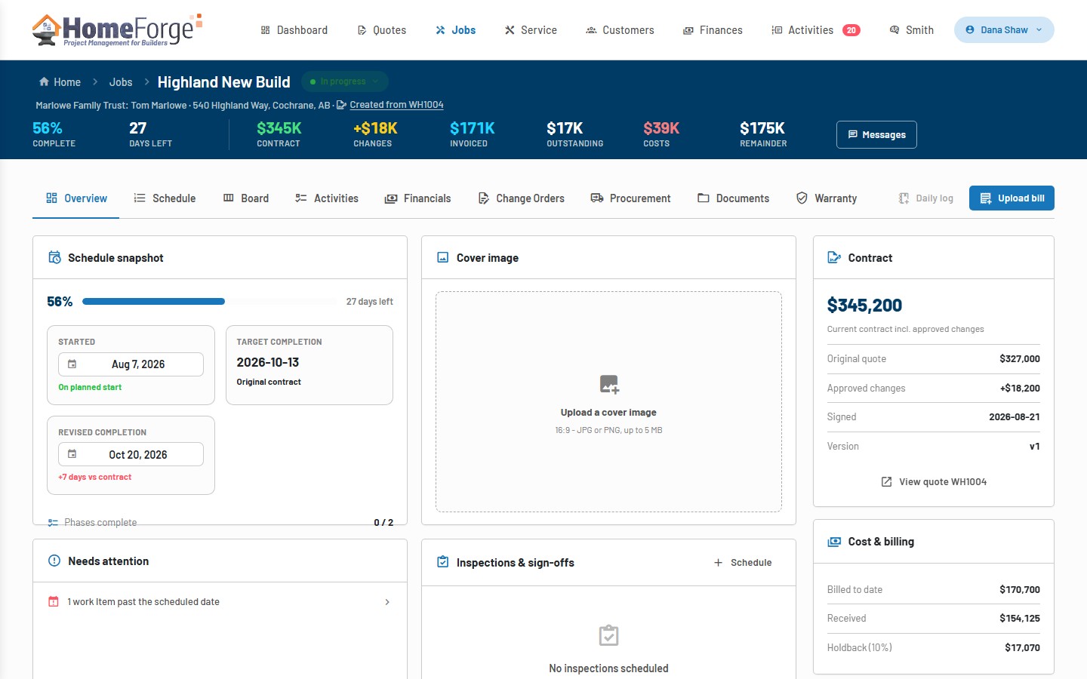The height and width of the screenshot is (679, 1087).
Task: Navigate to Jobs in the breadcrumb
Action: (x=121, y=82)
